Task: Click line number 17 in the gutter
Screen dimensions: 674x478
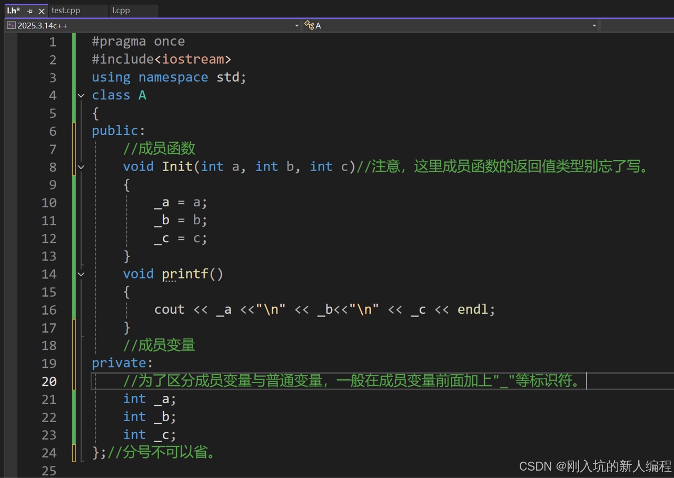Action: (49, 328)
